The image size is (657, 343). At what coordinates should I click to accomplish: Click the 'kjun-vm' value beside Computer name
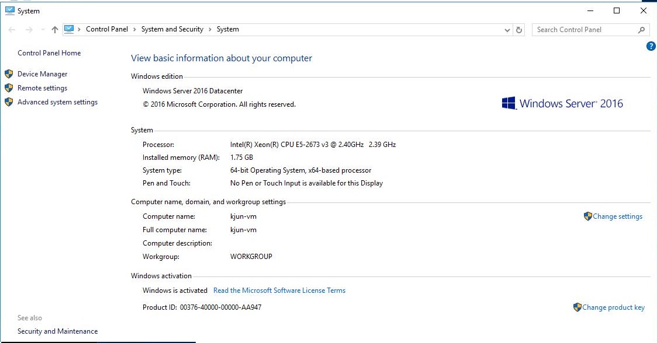tap(243, 216)
